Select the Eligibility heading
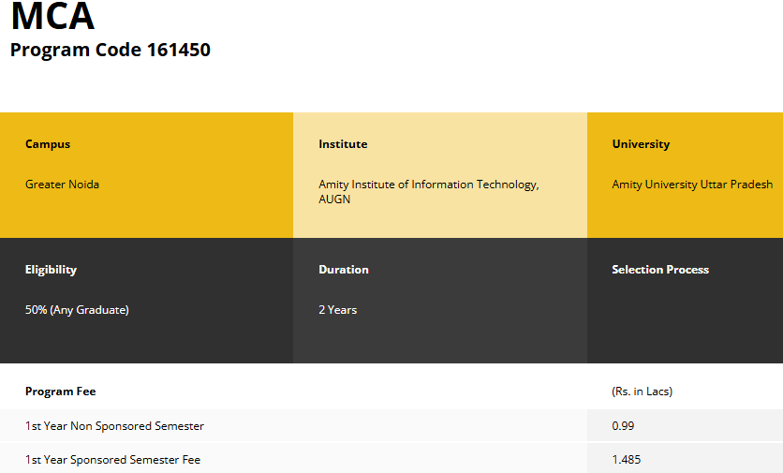 tap(51, 270)
